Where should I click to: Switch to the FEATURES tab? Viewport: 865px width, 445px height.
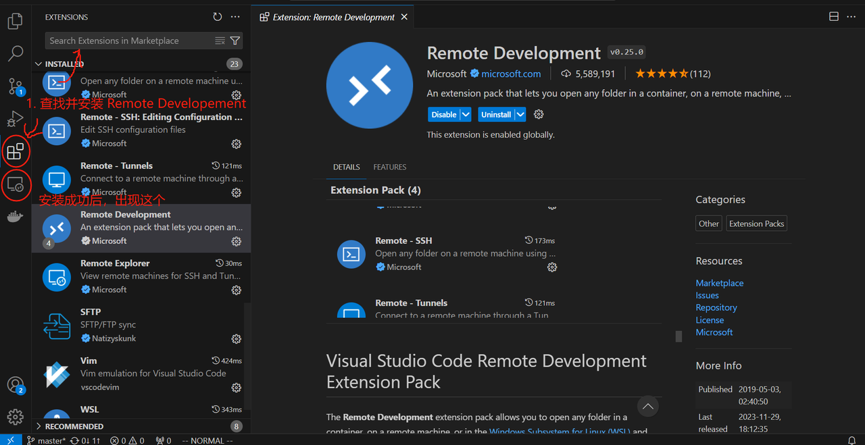(389, 167)
